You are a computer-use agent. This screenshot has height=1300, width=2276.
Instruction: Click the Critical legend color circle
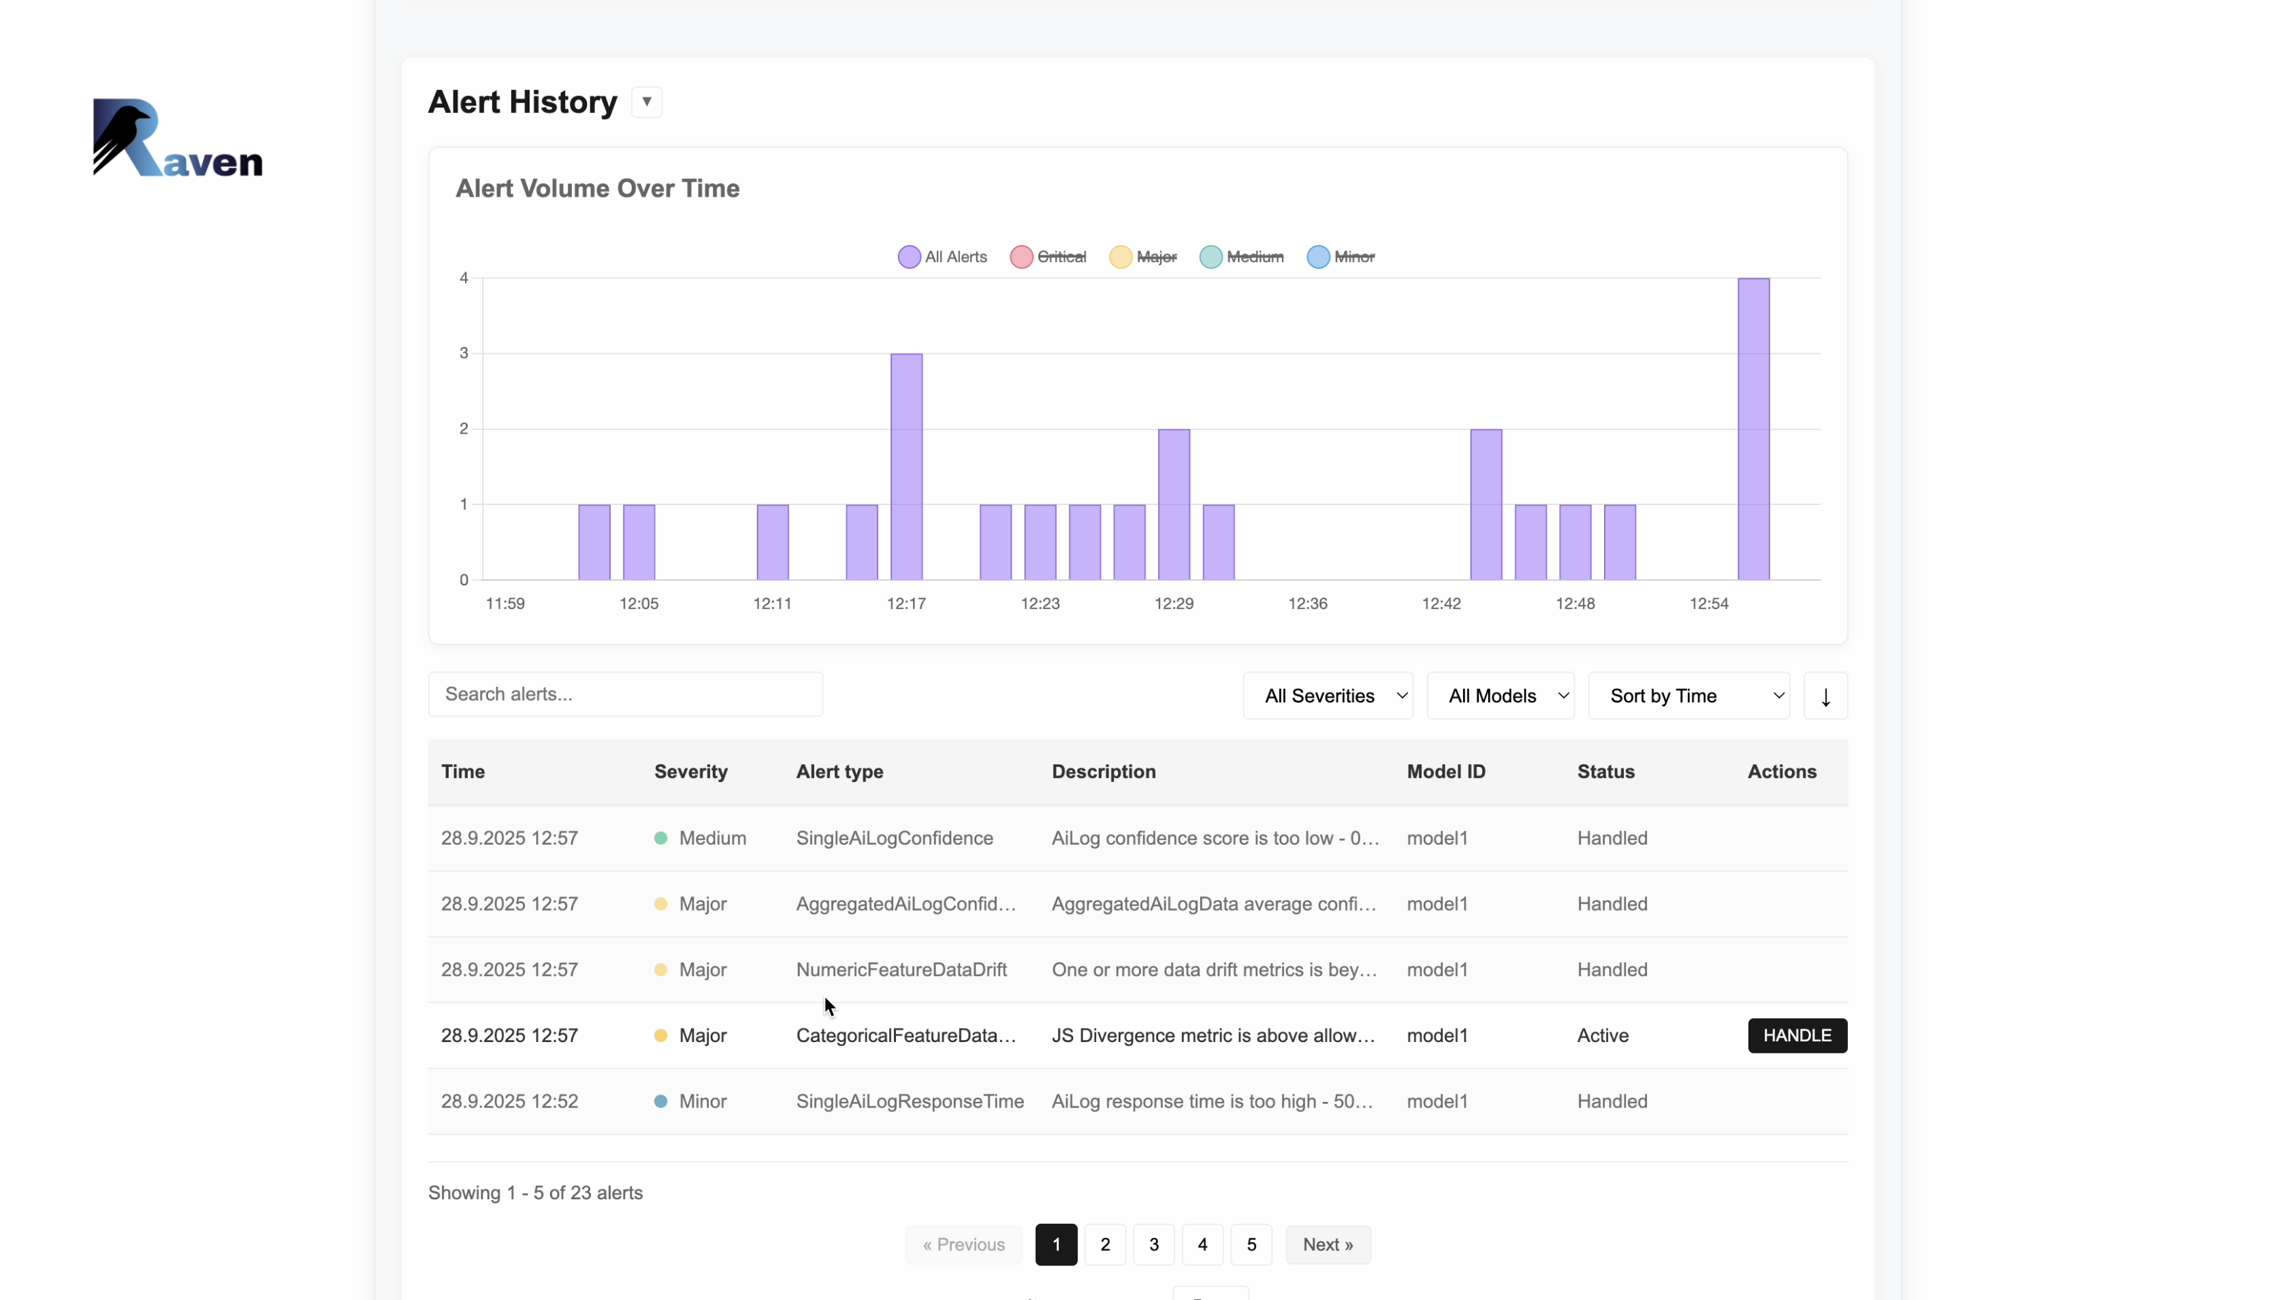coord(1021,256)
